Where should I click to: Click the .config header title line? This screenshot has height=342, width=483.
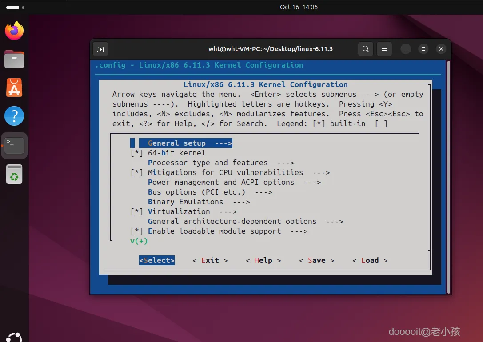click(200, 65)
